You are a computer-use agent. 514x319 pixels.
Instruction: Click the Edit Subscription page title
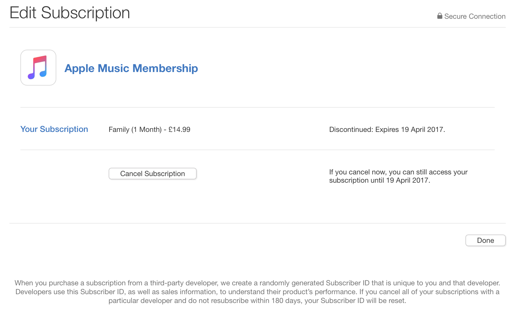pos(69,13)
